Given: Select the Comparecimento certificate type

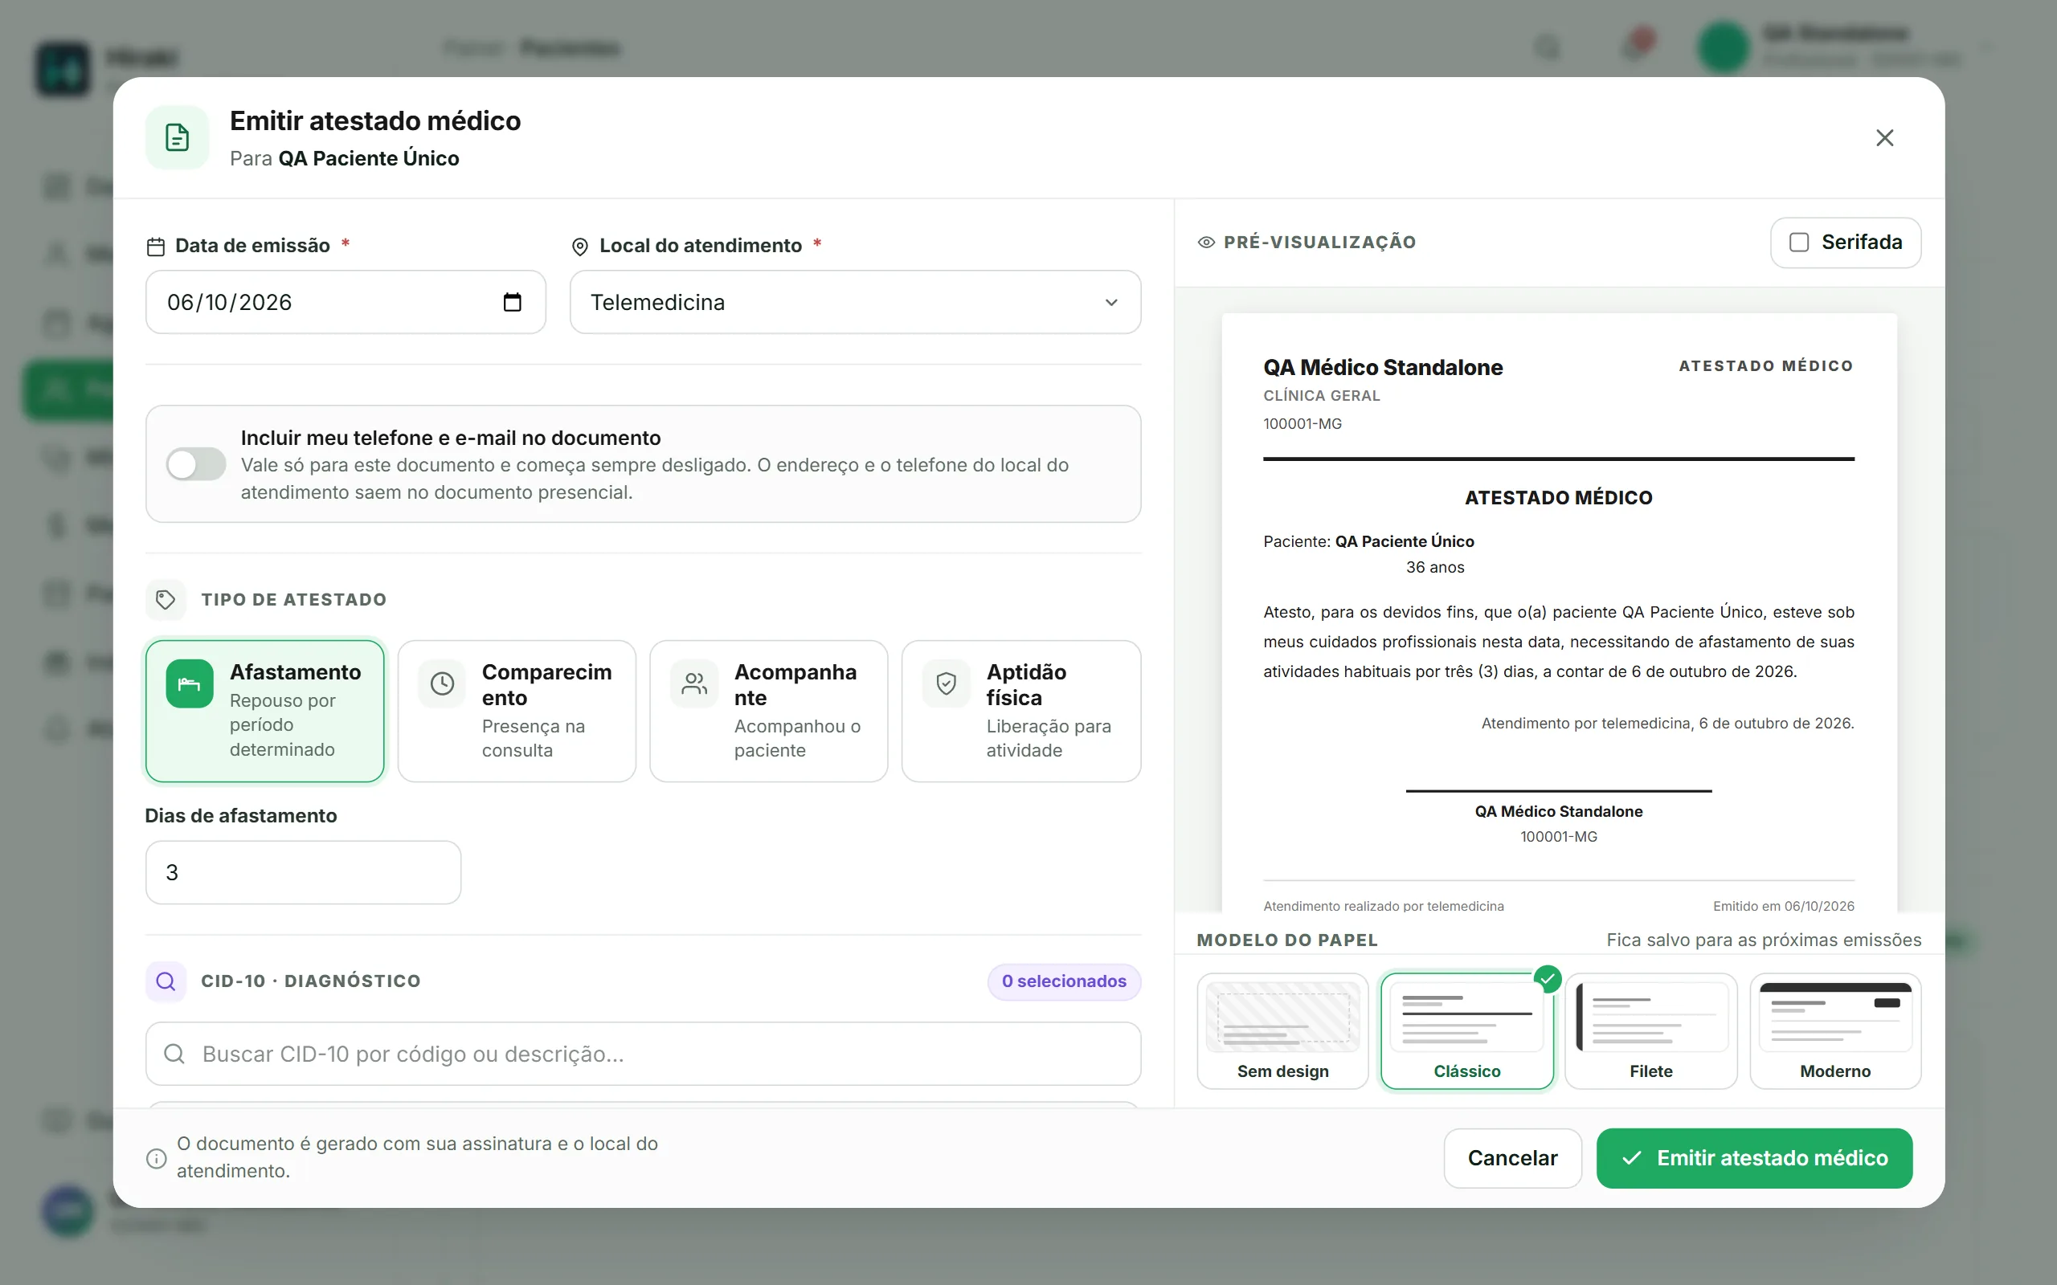Looking at the screenshot, I should click(517, 712).
